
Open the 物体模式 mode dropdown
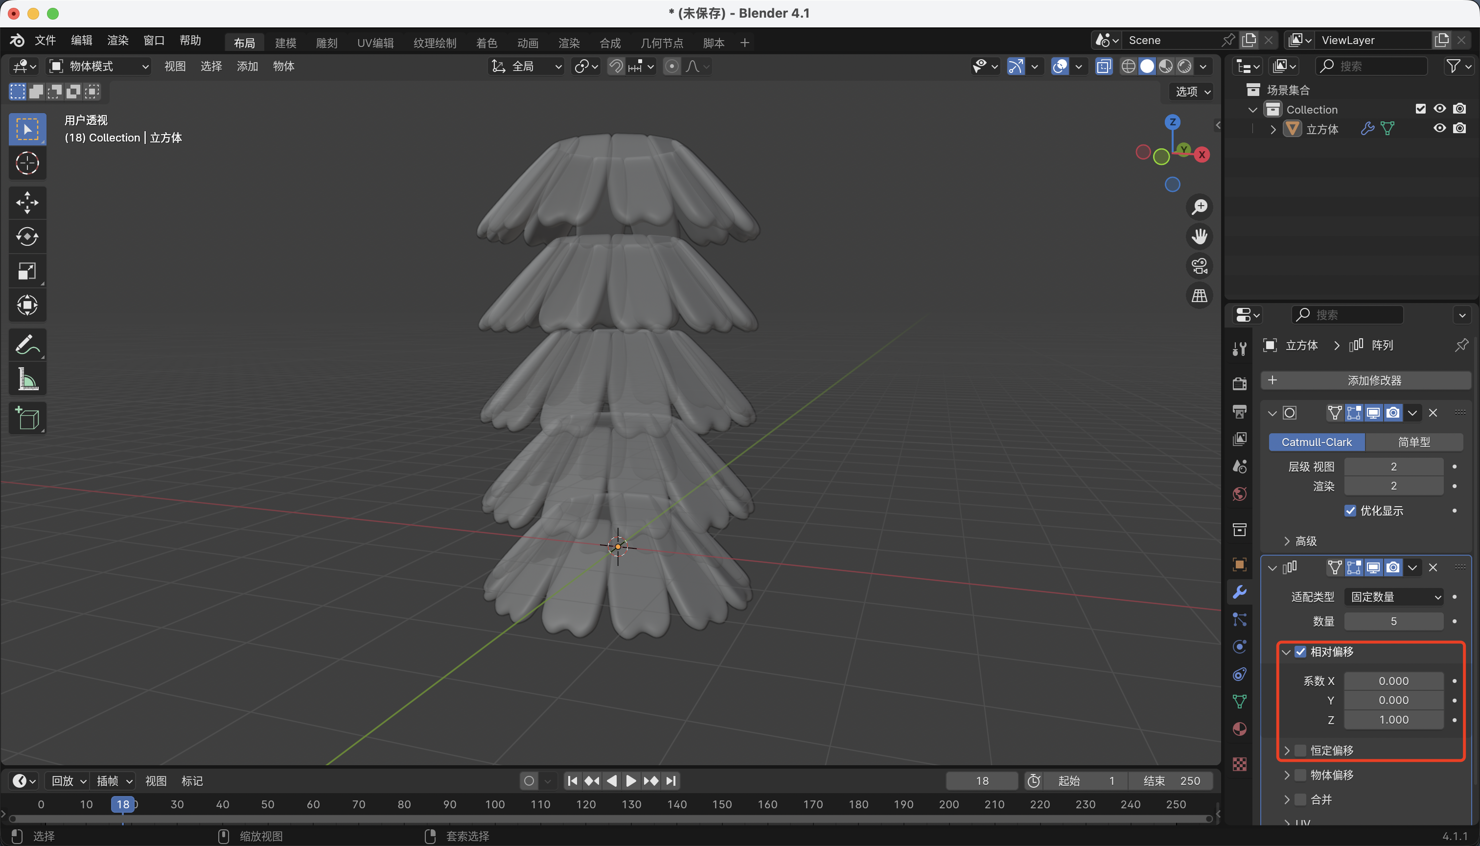tap(99, 66)
